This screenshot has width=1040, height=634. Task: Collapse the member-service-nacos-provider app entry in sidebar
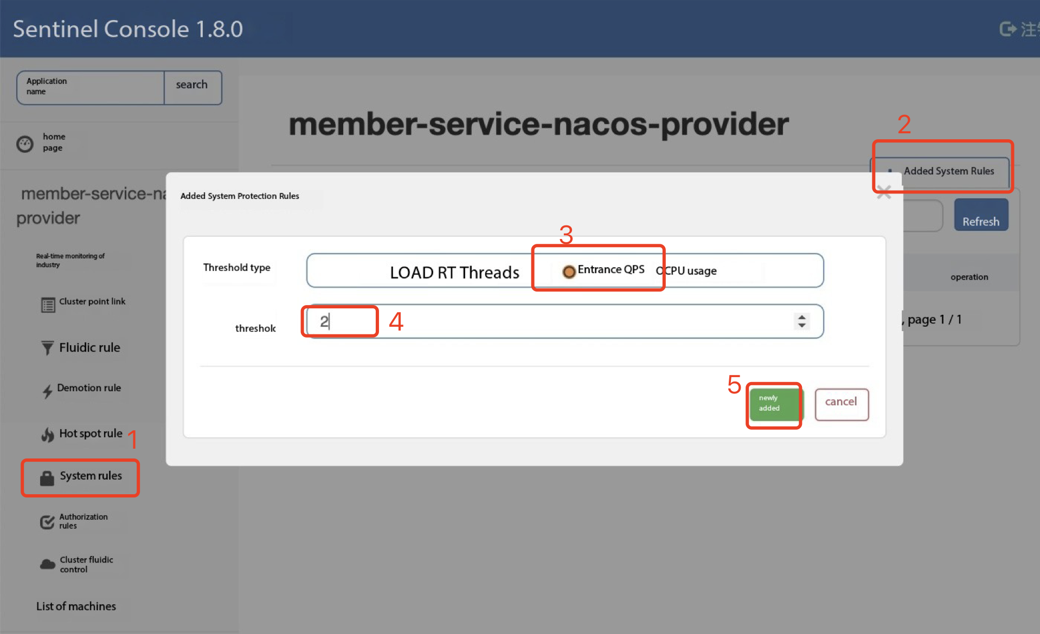click(x=91, y=205)
